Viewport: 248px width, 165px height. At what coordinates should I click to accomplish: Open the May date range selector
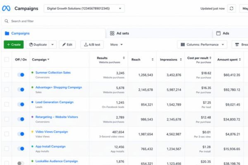pyautogui.click(x=244, y=8)
